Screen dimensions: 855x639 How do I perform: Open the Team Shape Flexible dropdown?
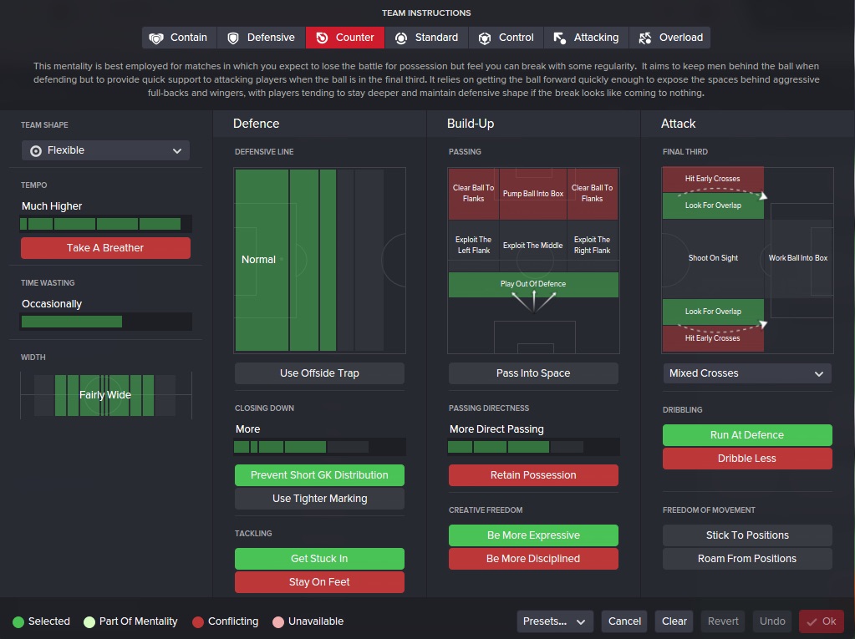[105, 150]
